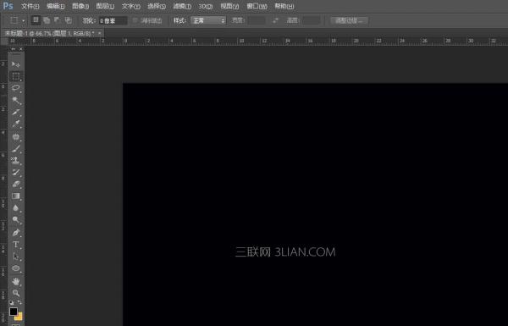Click the Photoshop Ps logo
The image size is (508, 326).
[8, 6]
